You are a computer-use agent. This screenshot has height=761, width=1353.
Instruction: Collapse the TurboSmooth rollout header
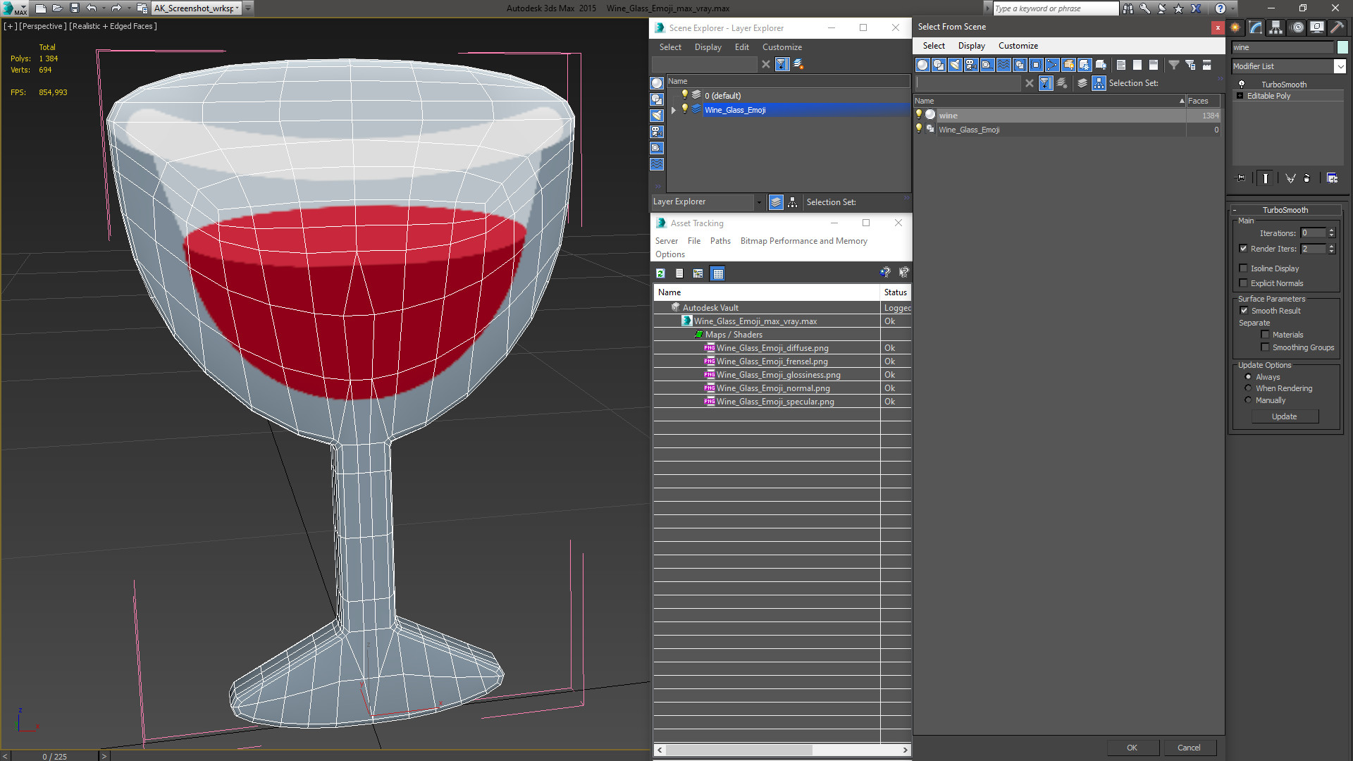(1285, 210)
